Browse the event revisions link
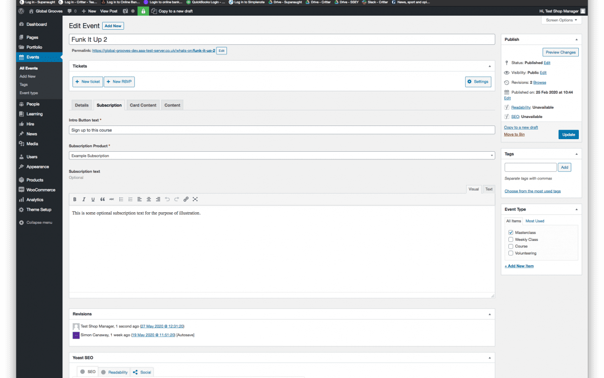The width and height of the screenshot is (604, 378). (x=540, y=82)
